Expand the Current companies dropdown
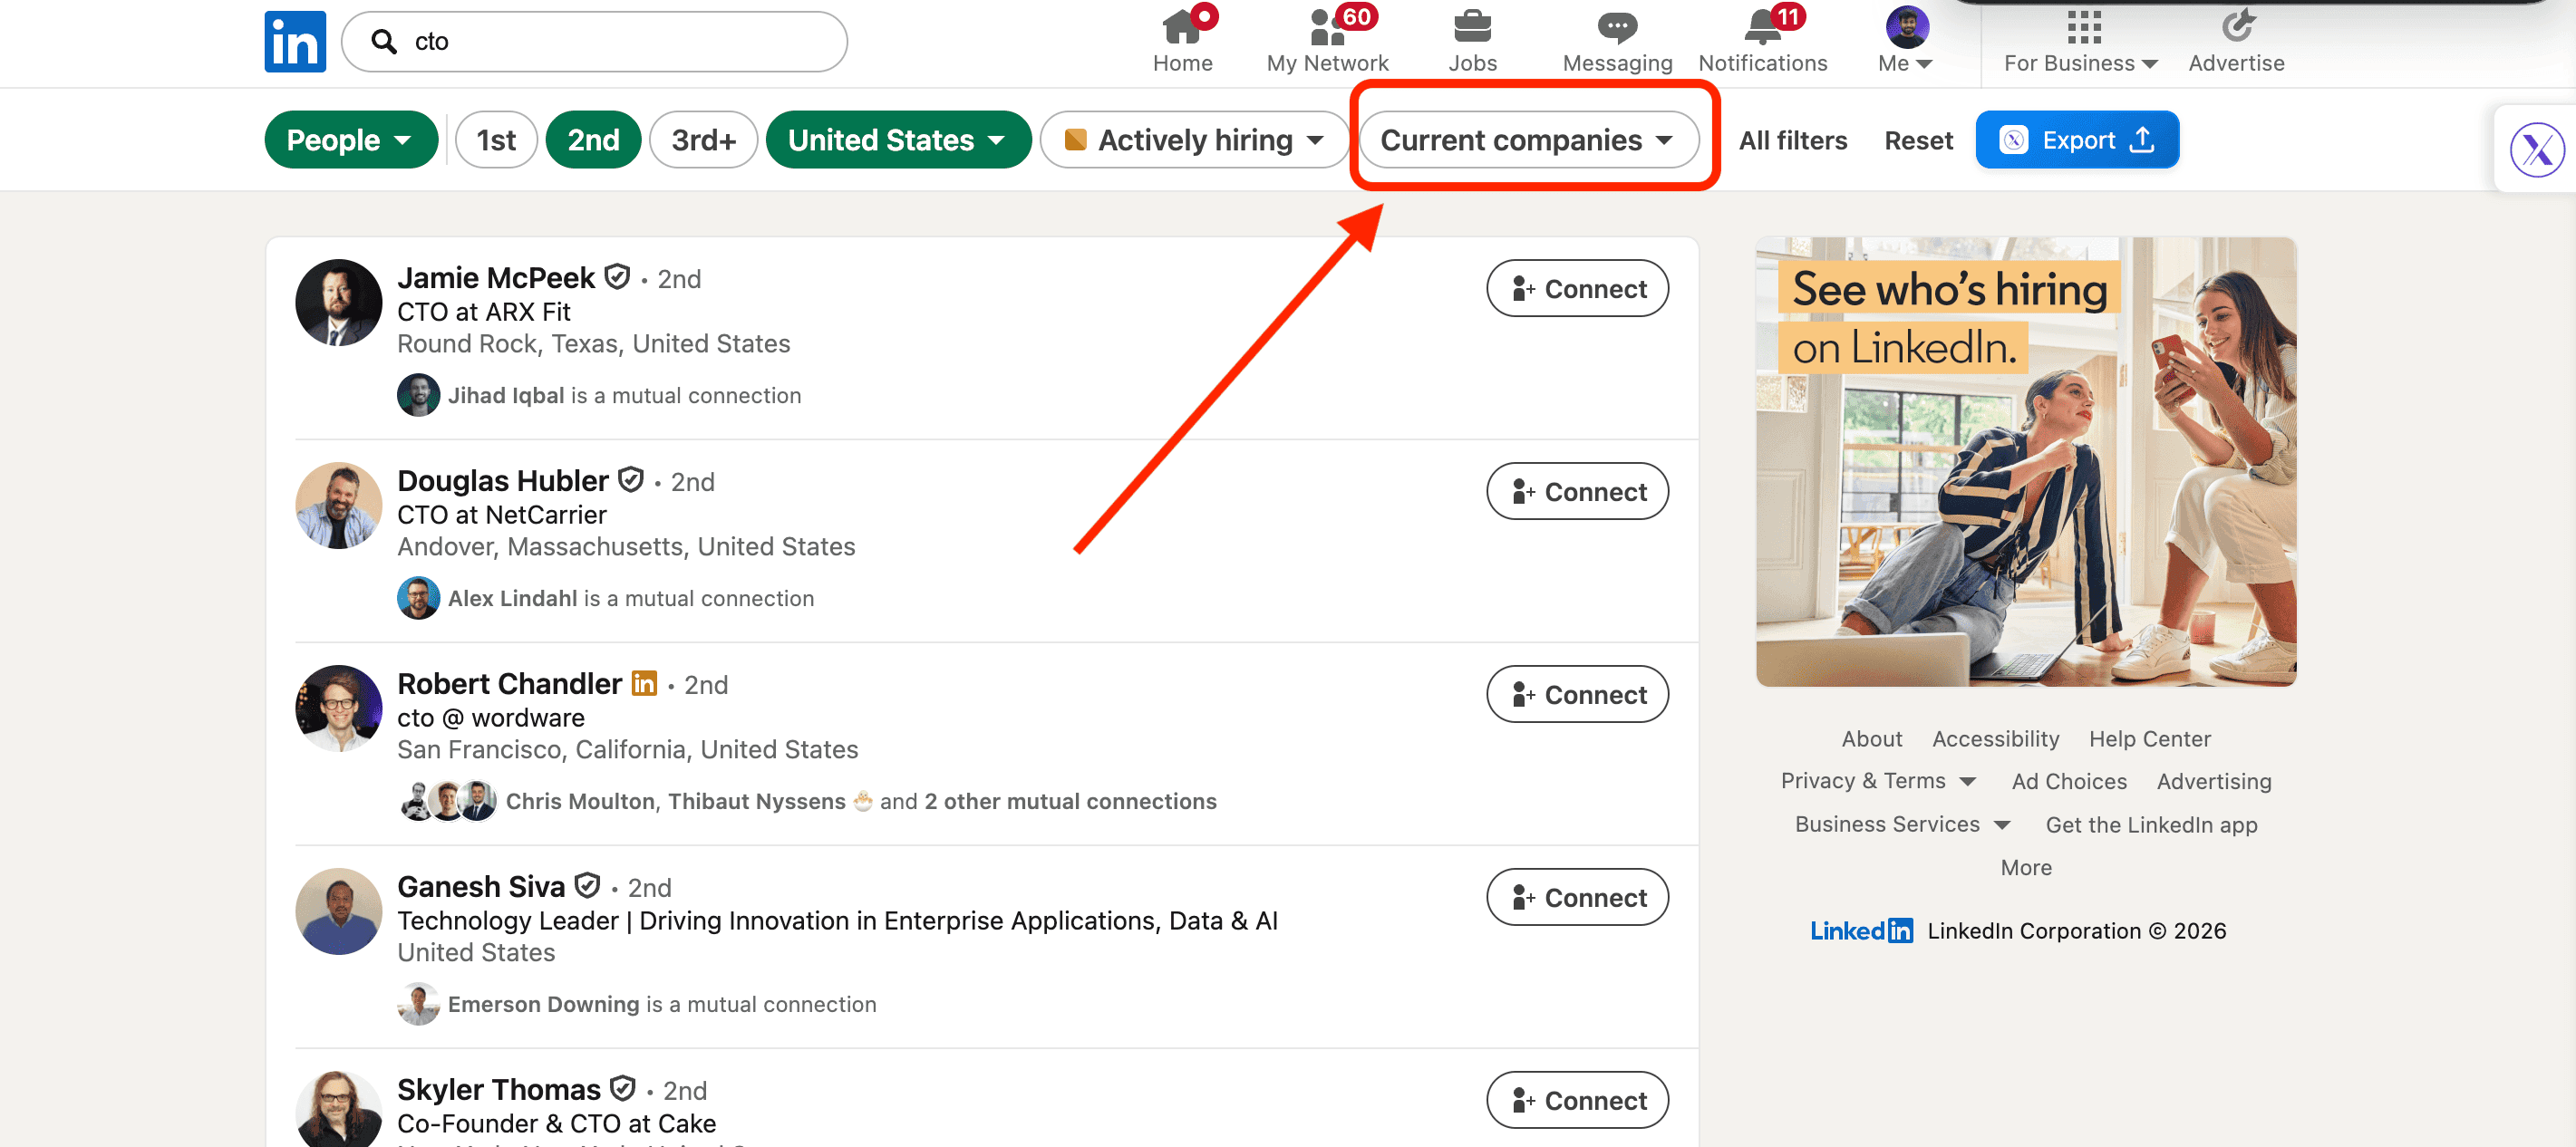 (x=1527, y=140)
